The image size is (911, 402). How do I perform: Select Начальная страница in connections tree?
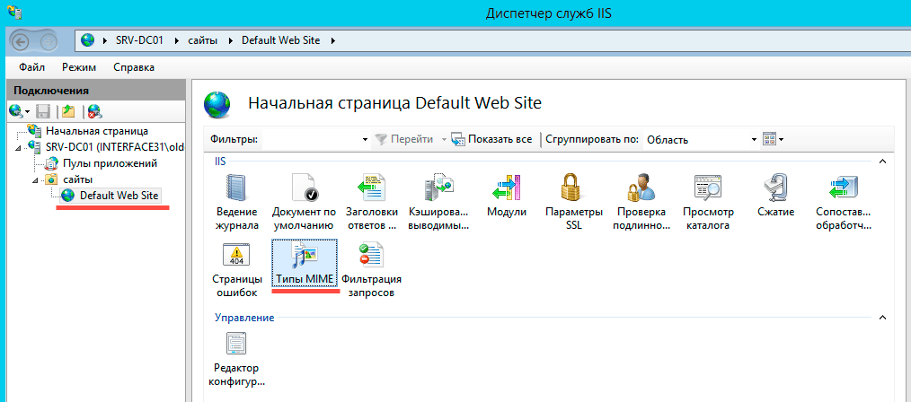(x=97, y=131)
